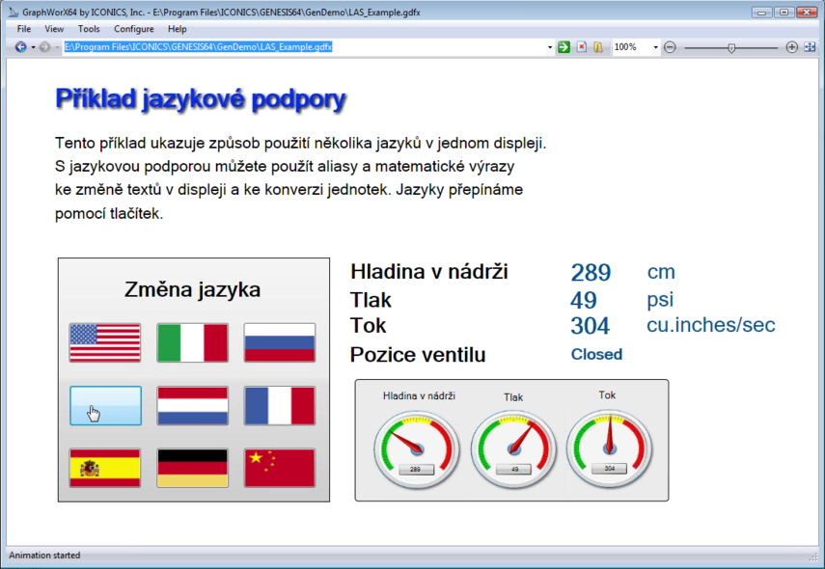The height and width of the screenshot is (569, 825).
Task: Click the Forward navigation arrow
Action: click(x=44, y=47)
